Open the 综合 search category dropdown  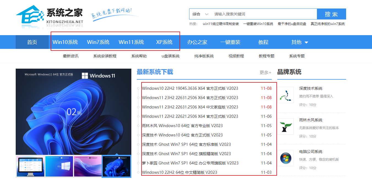(x=200, y=14)
